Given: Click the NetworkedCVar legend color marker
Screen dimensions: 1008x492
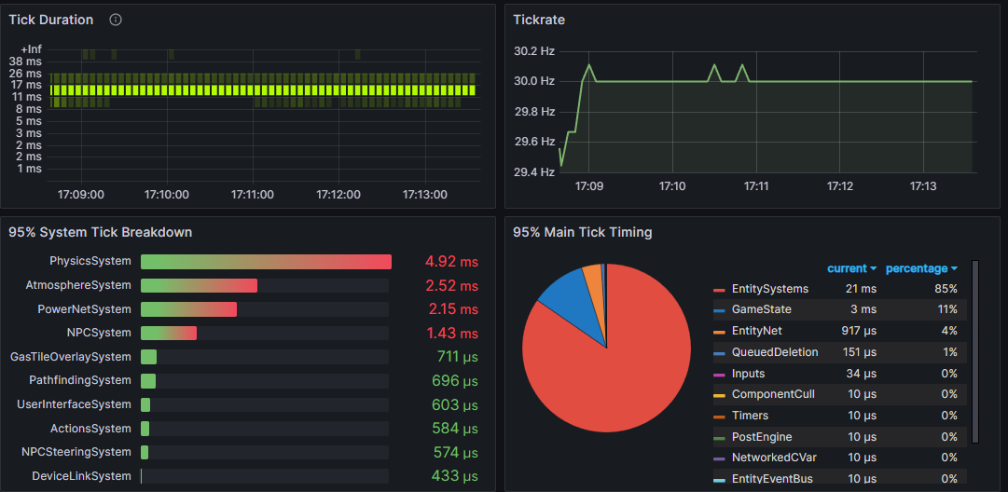Looking at the screenshot, I should 719,458.
